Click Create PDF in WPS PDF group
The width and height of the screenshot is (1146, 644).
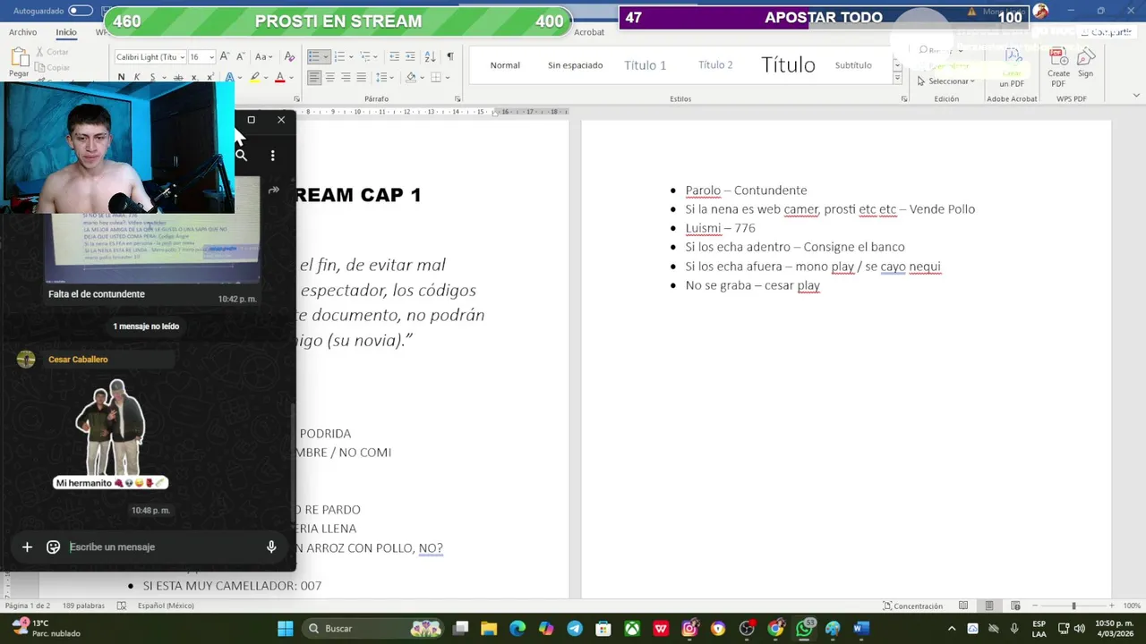[x=1058, y=67]
